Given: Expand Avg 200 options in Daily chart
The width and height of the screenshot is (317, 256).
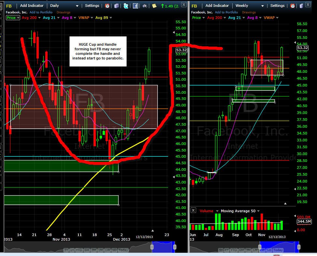Looking at the screenshot, I should point(39,18).
